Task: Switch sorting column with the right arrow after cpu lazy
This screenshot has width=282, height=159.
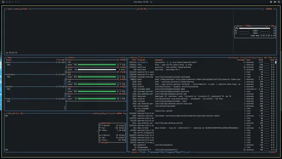Action: [x=274, y=57]
